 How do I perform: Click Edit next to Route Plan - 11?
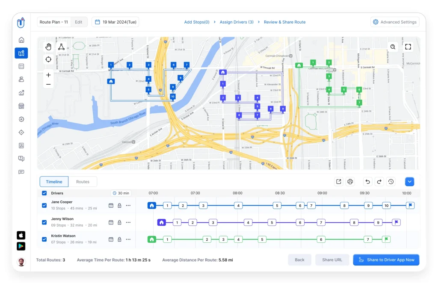point(79,22)
